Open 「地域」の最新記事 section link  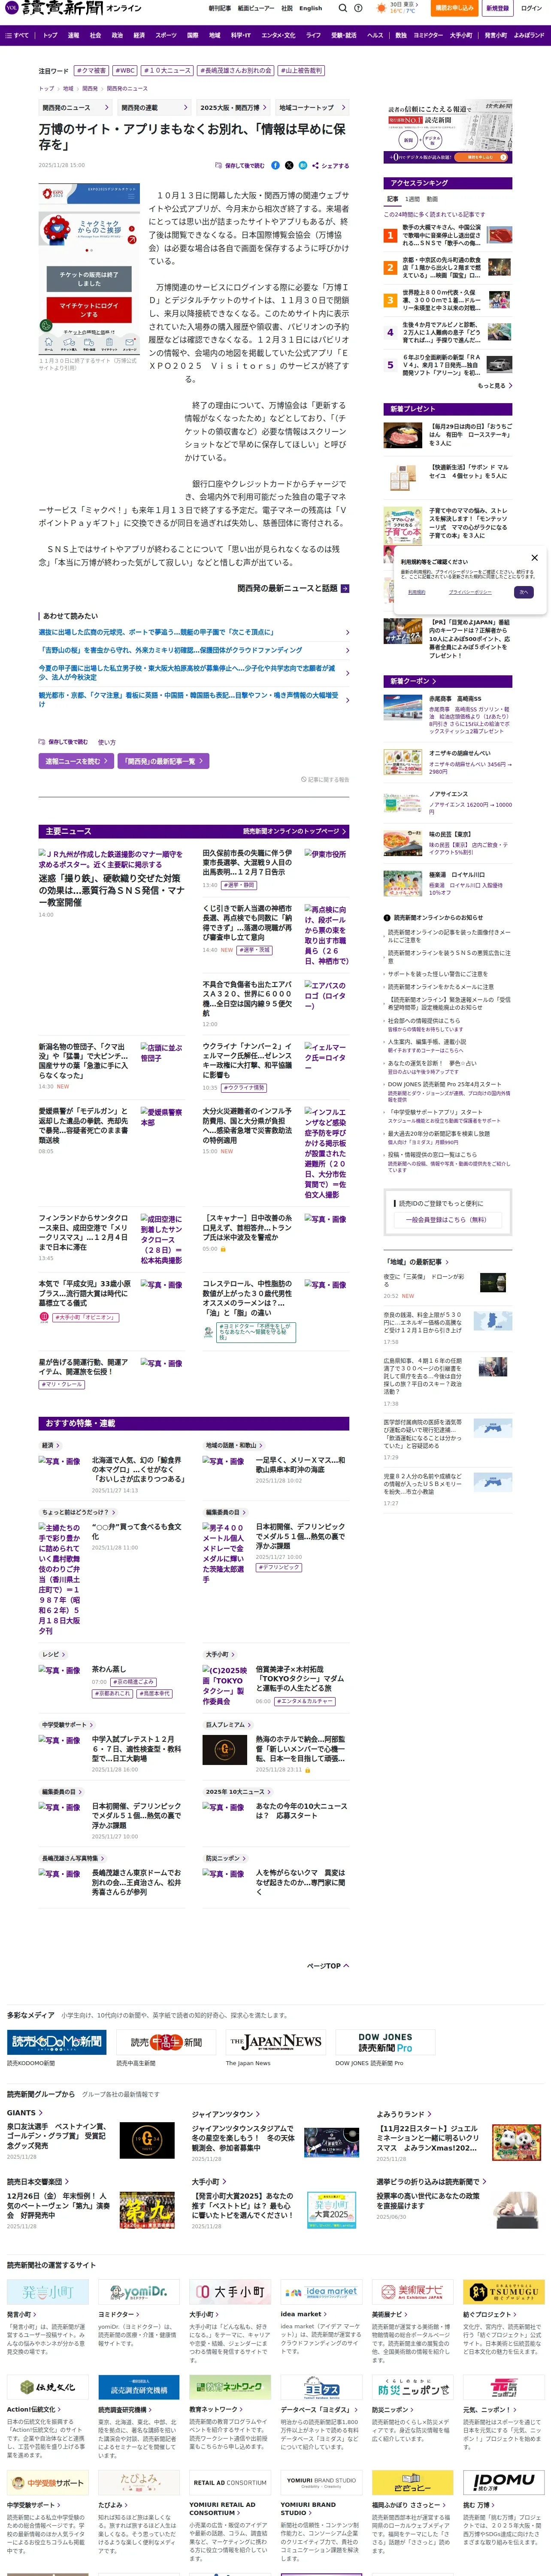point(418,1262)
